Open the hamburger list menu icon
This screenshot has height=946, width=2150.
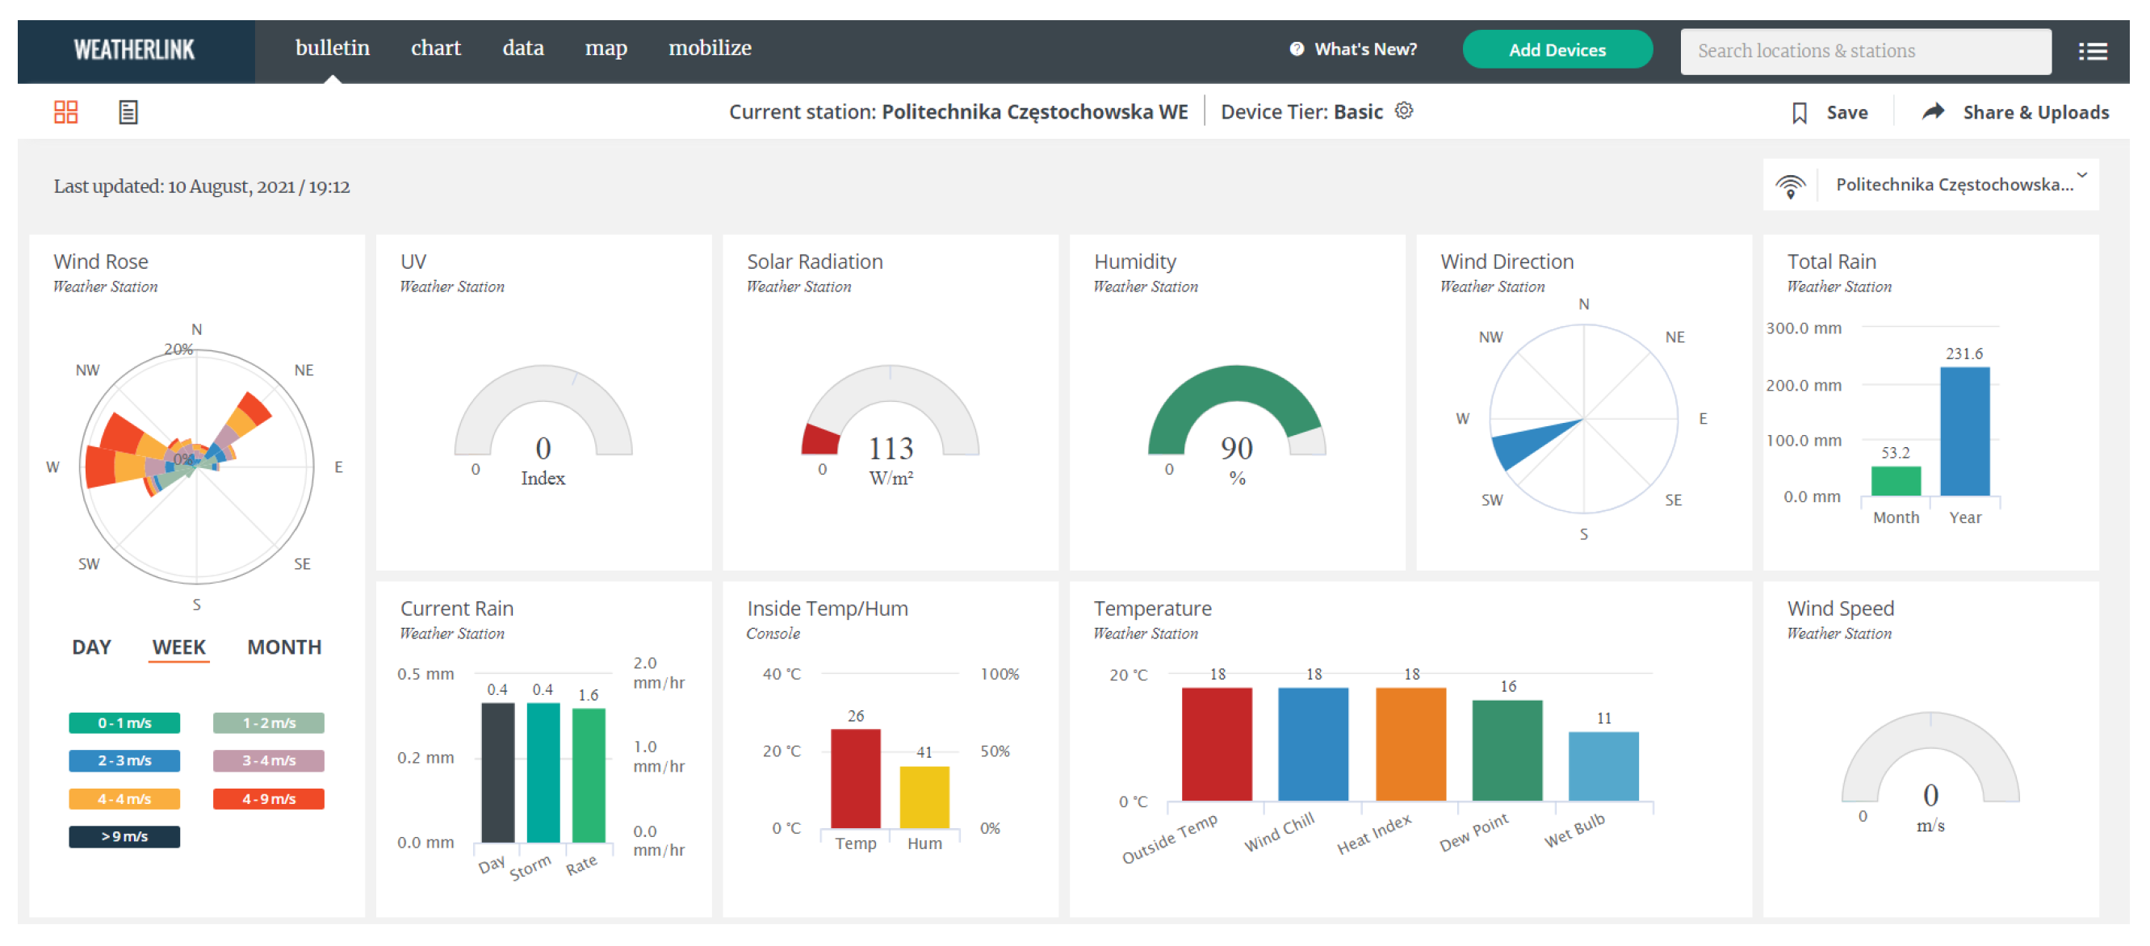coord(2093,52)
